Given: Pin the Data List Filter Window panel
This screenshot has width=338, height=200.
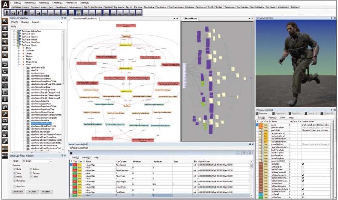Looking at the screenshot, I should (x=62, y=155).
